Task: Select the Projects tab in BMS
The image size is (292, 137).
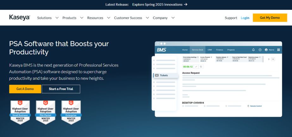Action: (231, 50)
